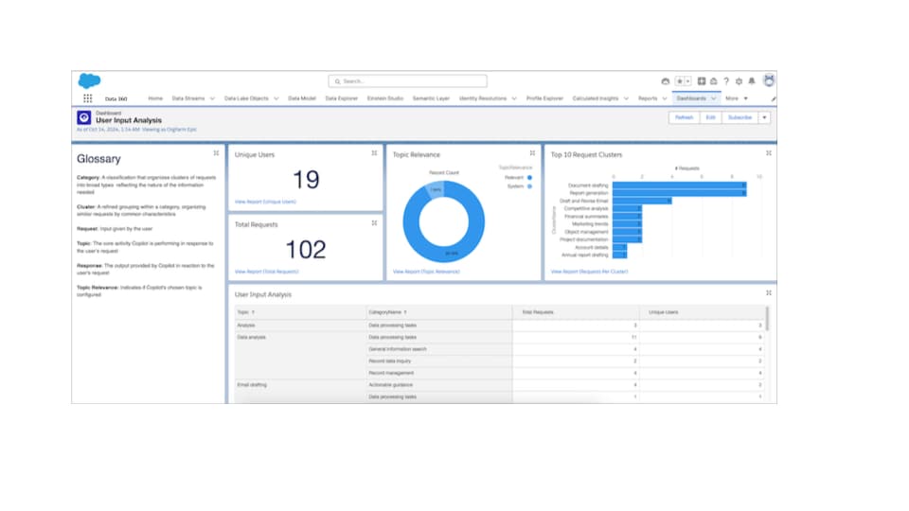Image resolution: width=909 pixels, height=511 pixels.
Task: Open the Global Actions plus icon
Action: [702, 81]
